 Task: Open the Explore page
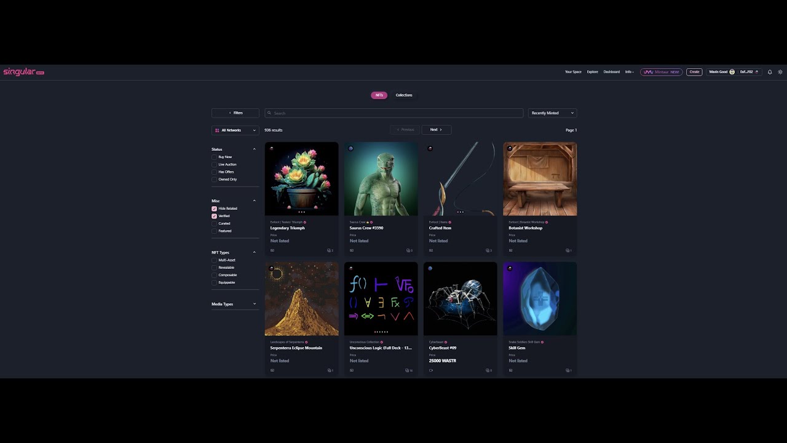coord(592,72)
